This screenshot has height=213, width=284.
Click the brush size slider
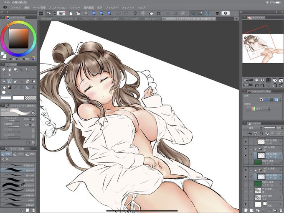pyautogui.click(x=14, y=121)
